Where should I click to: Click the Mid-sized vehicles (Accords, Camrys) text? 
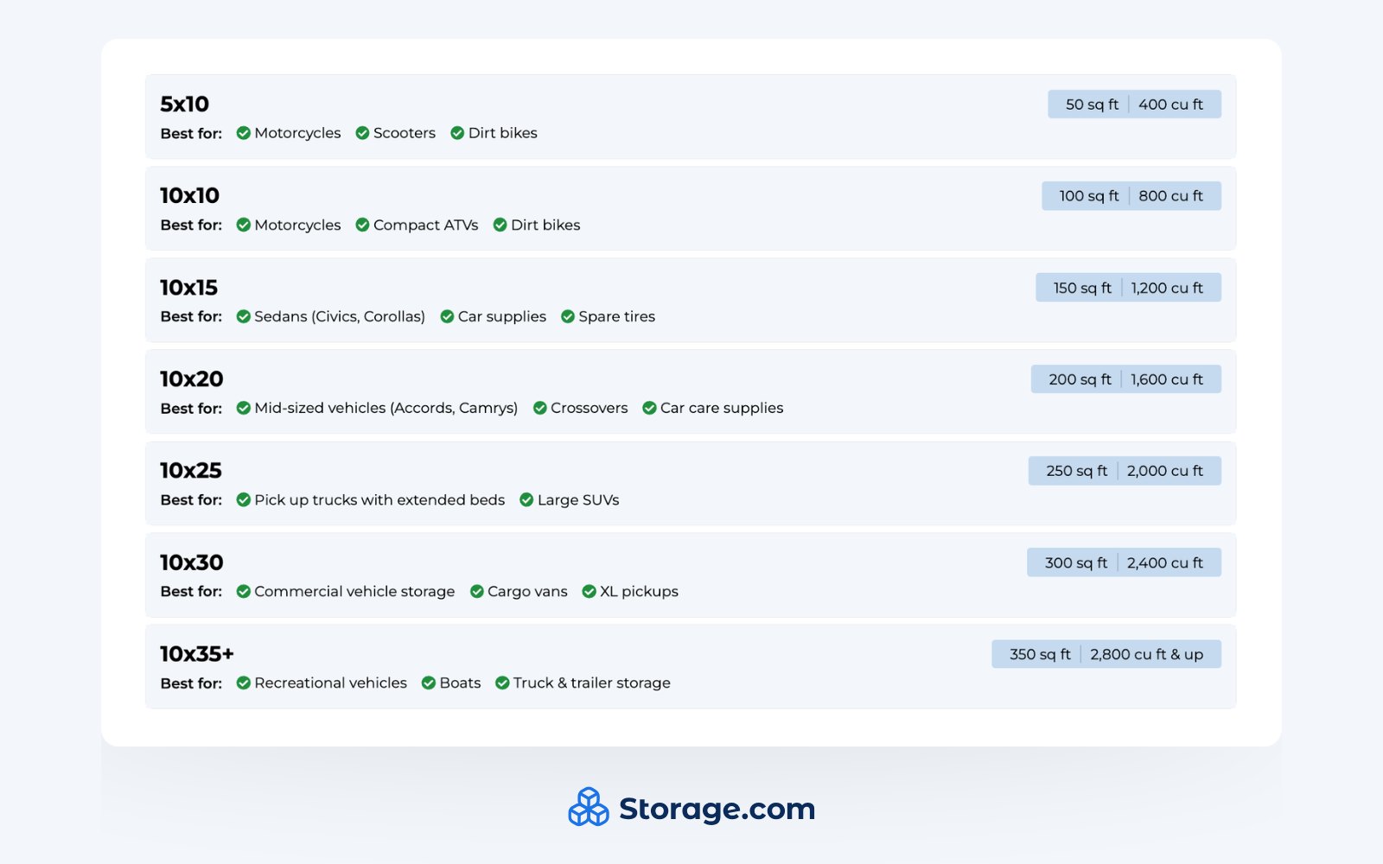tap(386, 408)
